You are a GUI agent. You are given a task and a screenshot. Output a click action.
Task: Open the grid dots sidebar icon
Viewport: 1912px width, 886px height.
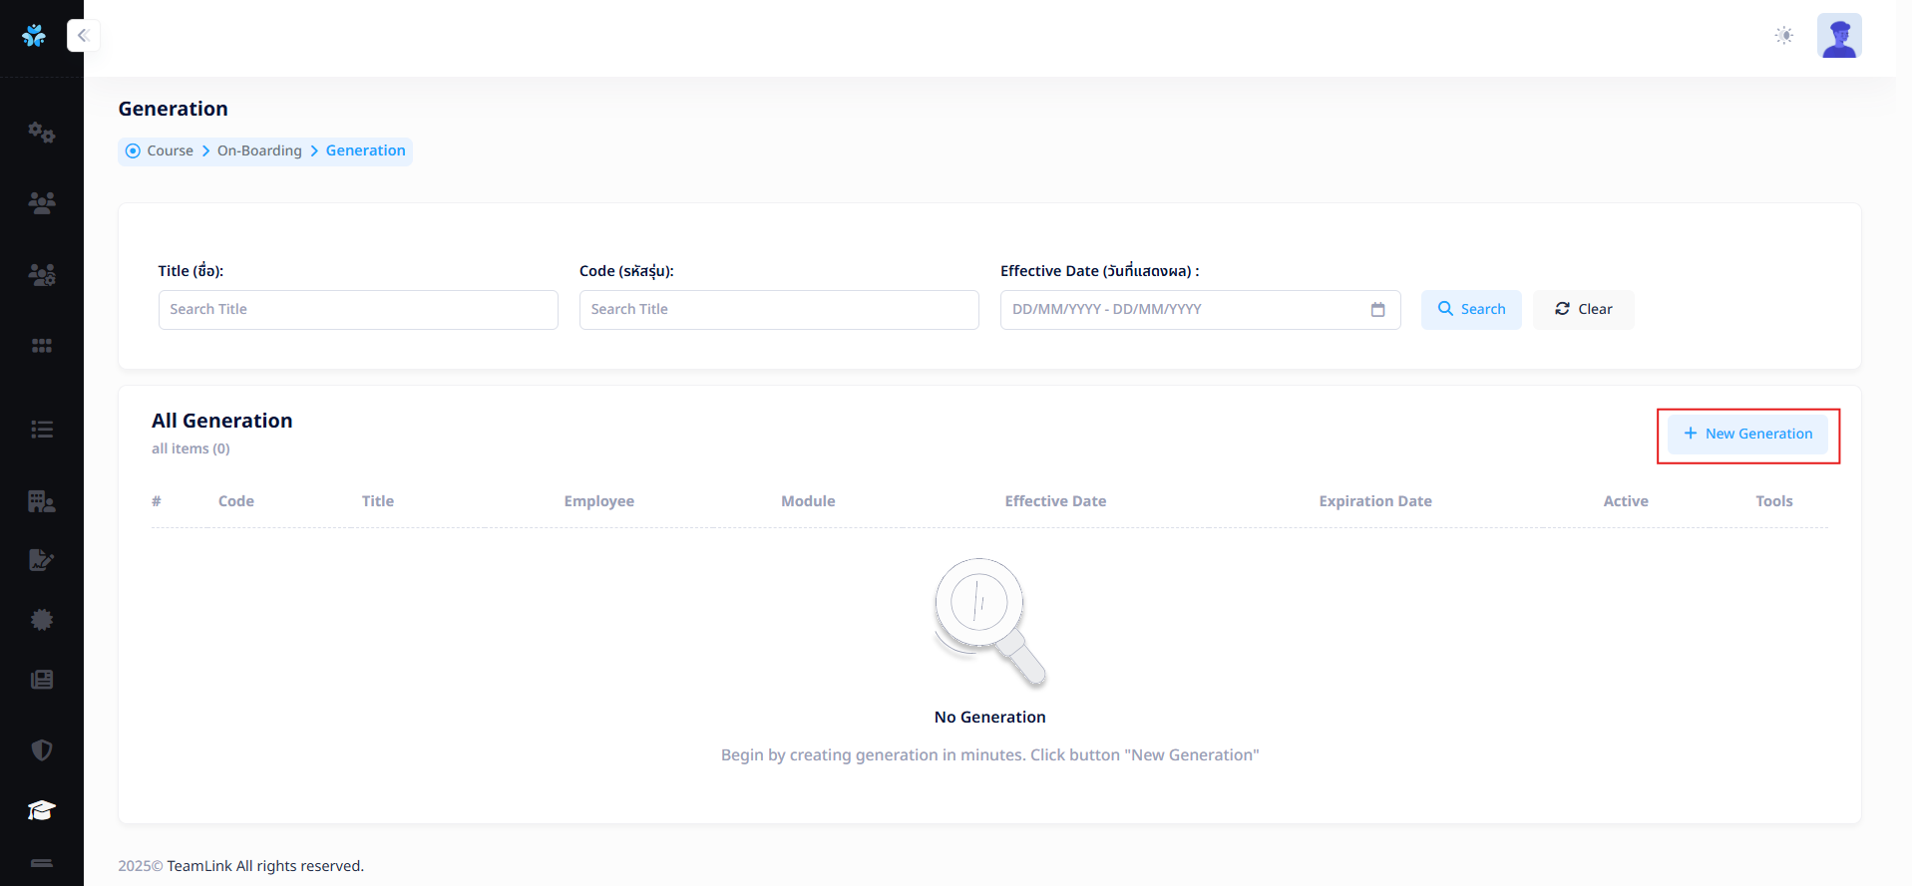[42, 346]
